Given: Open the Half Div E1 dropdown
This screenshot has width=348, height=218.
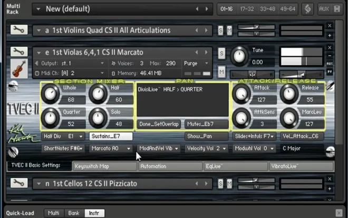Looking at the screenshot, I should coord(63,136).
